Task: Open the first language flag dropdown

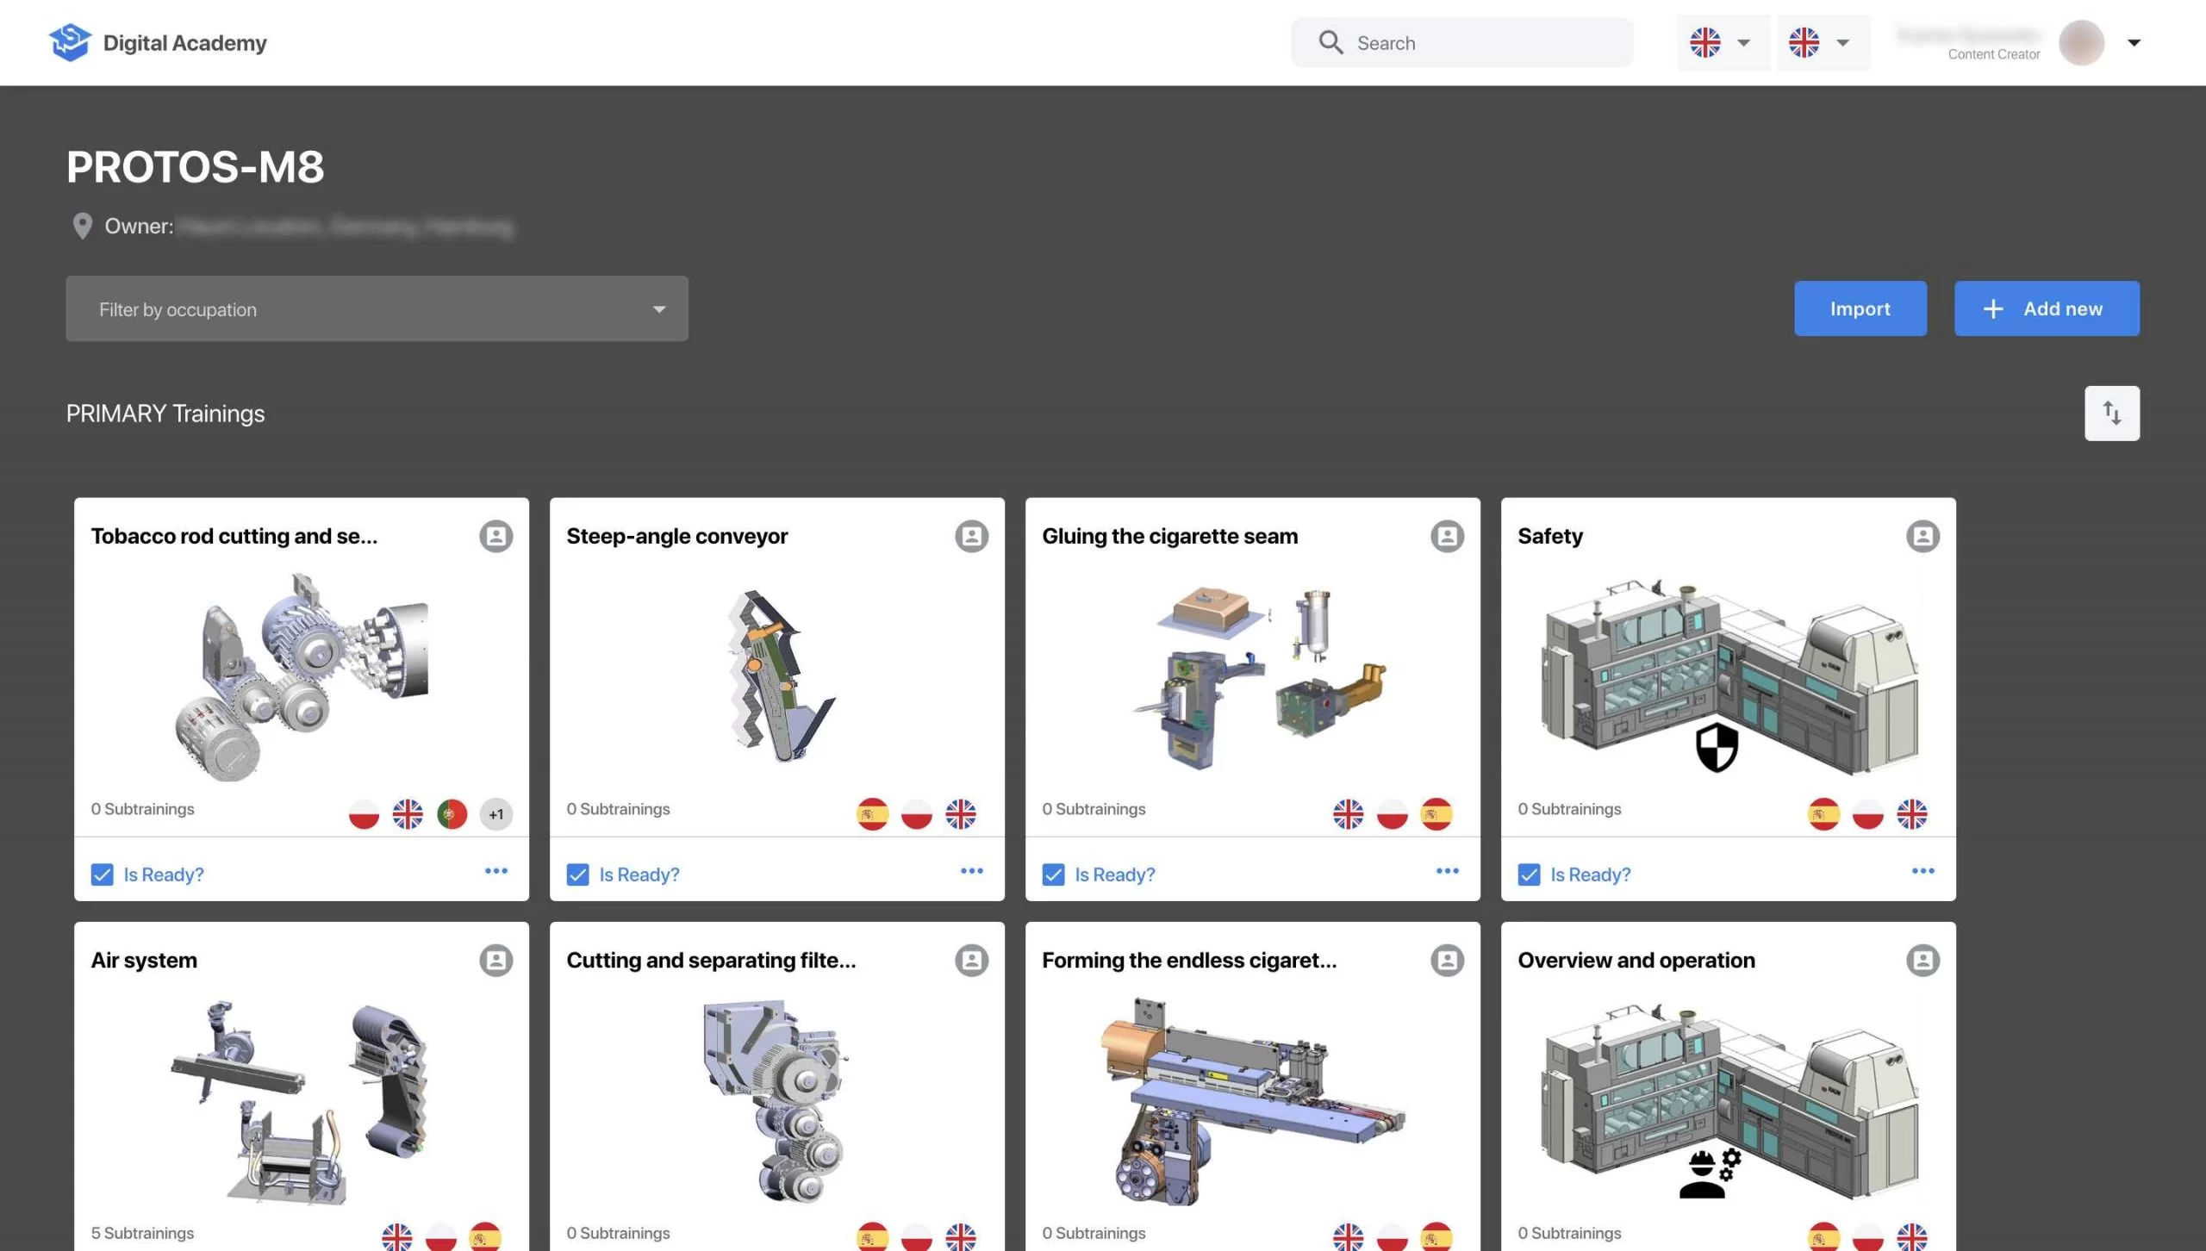Action: coord(1722,42)
